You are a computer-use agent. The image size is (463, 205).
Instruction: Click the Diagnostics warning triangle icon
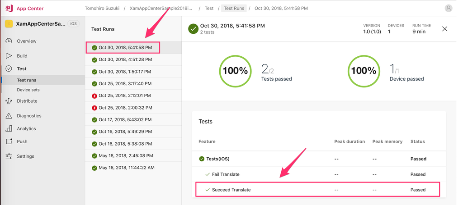9,116
